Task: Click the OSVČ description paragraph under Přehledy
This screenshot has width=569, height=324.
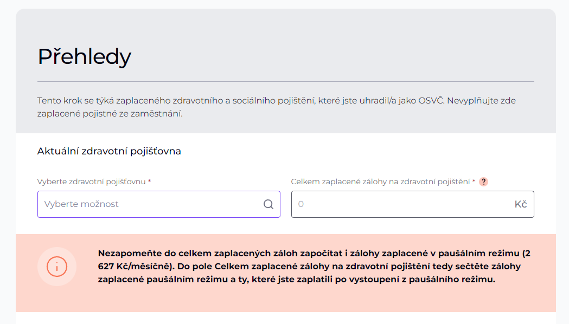Action: [x=276, y=106]
